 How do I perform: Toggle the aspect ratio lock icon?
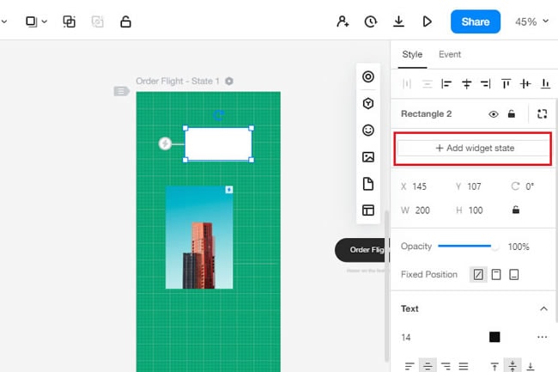pos(516,210)
